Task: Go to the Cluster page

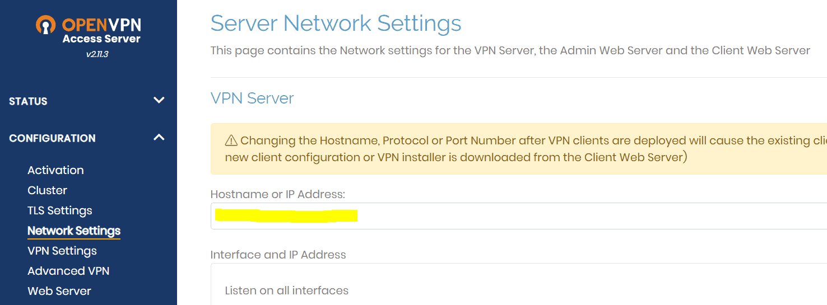Action: (47, 190)
